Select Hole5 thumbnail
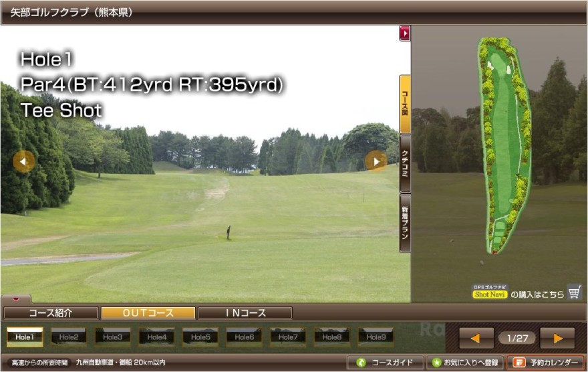Image resolution: width=588 pixels, height=372 pixels. (x=200, y=337)
